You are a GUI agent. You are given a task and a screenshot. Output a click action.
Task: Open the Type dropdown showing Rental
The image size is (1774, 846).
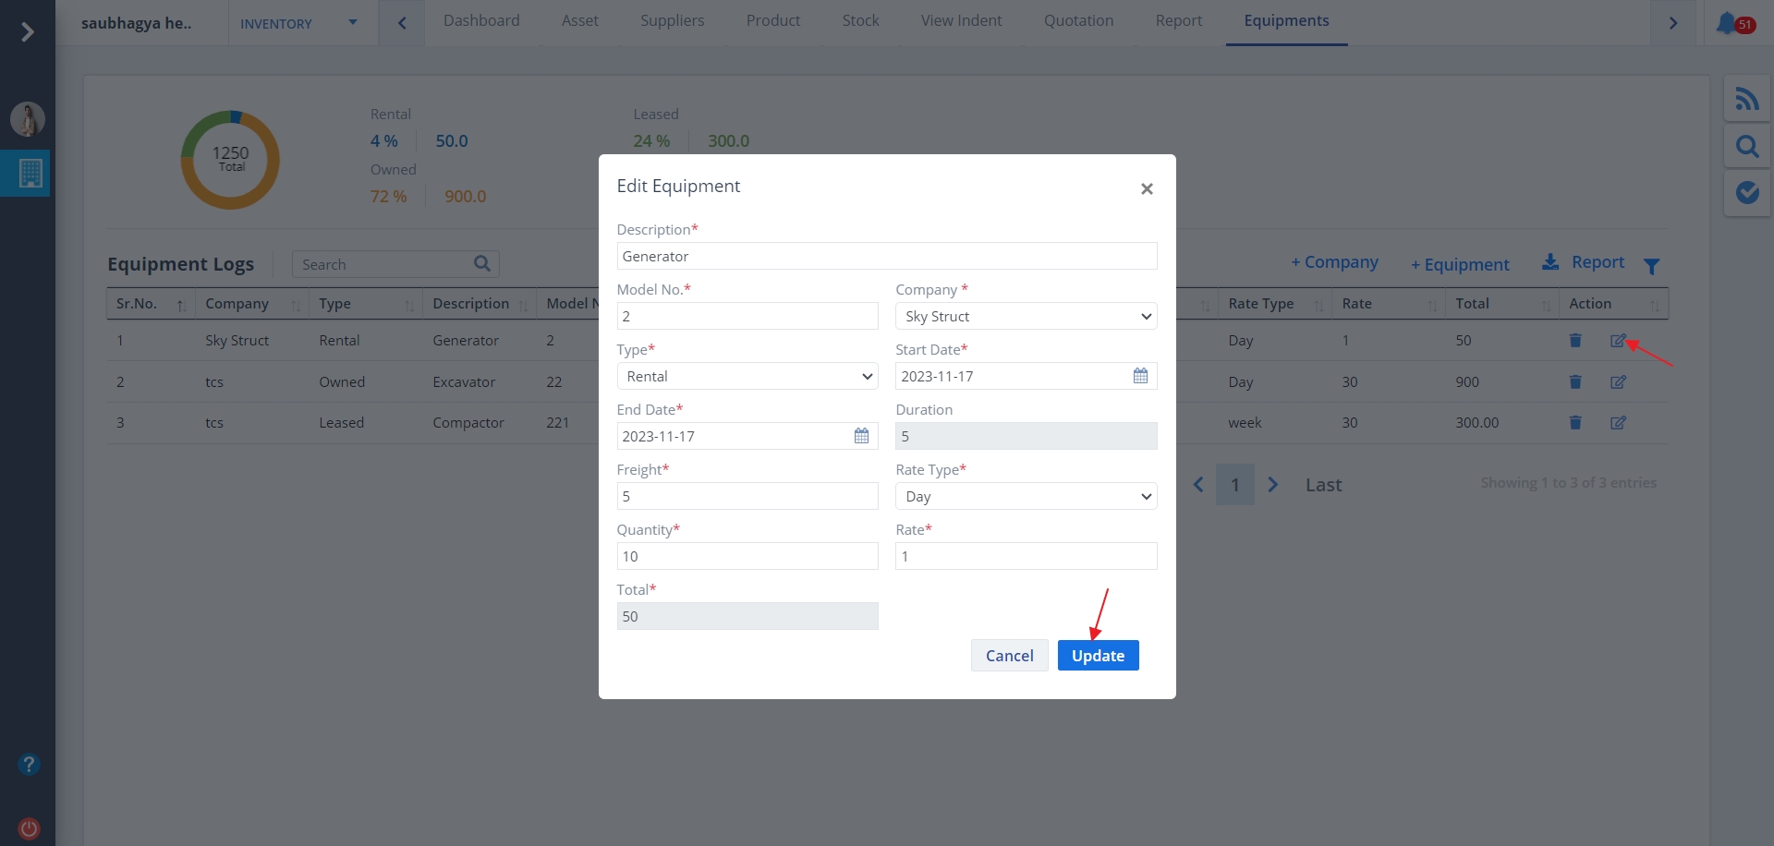(747, 377)
